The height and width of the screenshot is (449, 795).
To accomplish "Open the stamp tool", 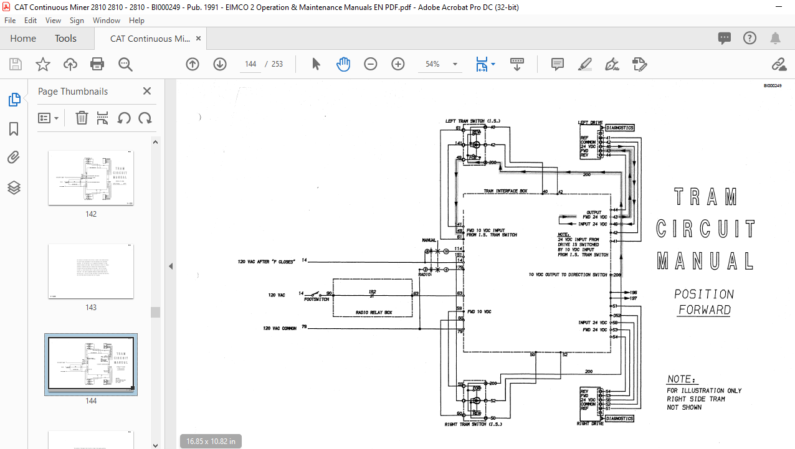I will [639, 64].
